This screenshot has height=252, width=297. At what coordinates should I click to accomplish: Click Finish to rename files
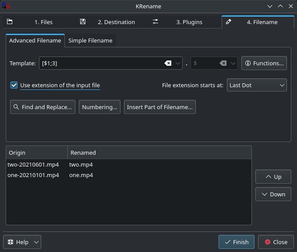point(237,242)
